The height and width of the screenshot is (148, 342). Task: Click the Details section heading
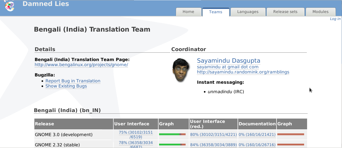45,49
